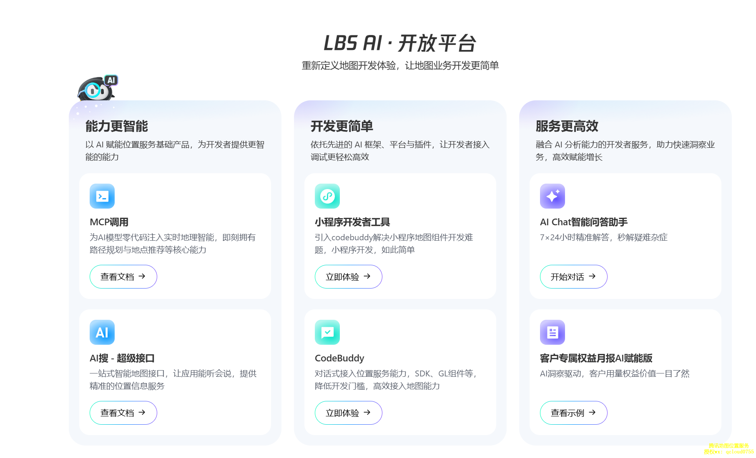Click the AI搜 超级接口 icon
Image resolution: width=756 pixels, height=458 pixels.
pyautogui.click(x=102, y=332)
